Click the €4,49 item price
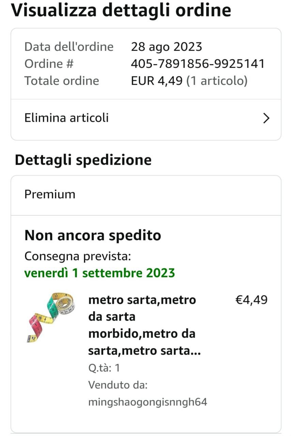 [251, 300]
